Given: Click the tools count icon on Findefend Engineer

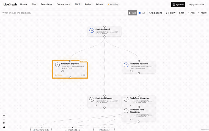Looking at the screenshot, I should tap(62, 71).
